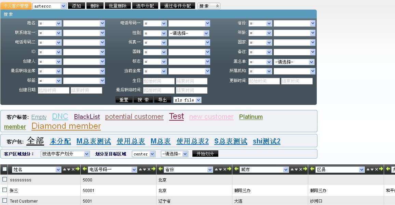Open the astercc dropdown at top
395x205 pixels.
[50, 6]
